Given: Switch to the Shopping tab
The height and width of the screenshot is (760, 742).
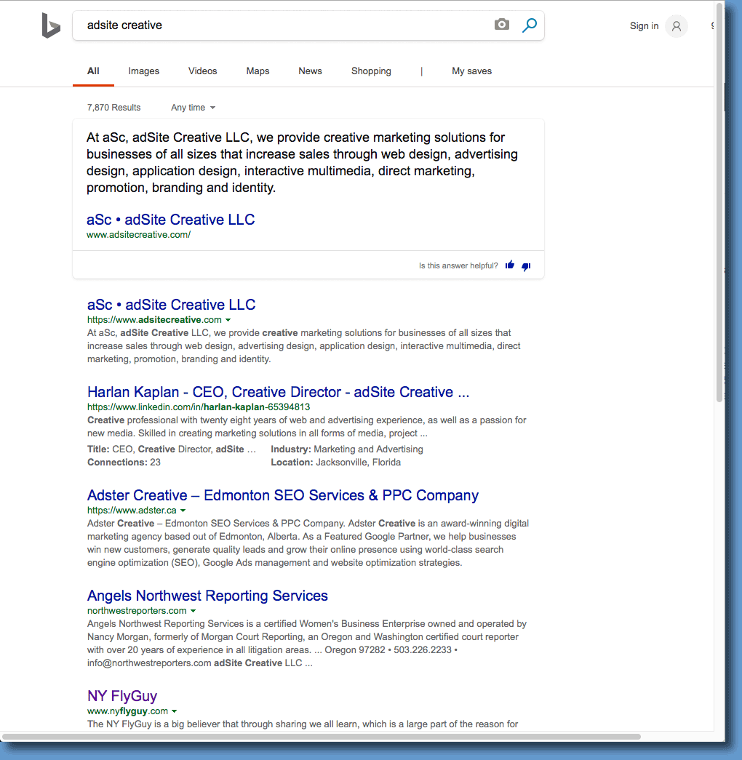Looking at the screenshot, I should [x=371, y=71].
